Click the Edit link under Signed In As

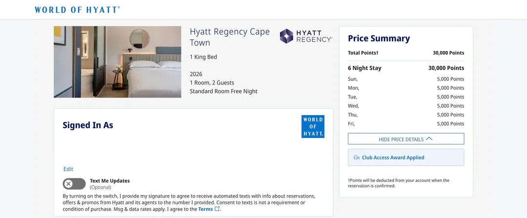click(x=68, y=169)
